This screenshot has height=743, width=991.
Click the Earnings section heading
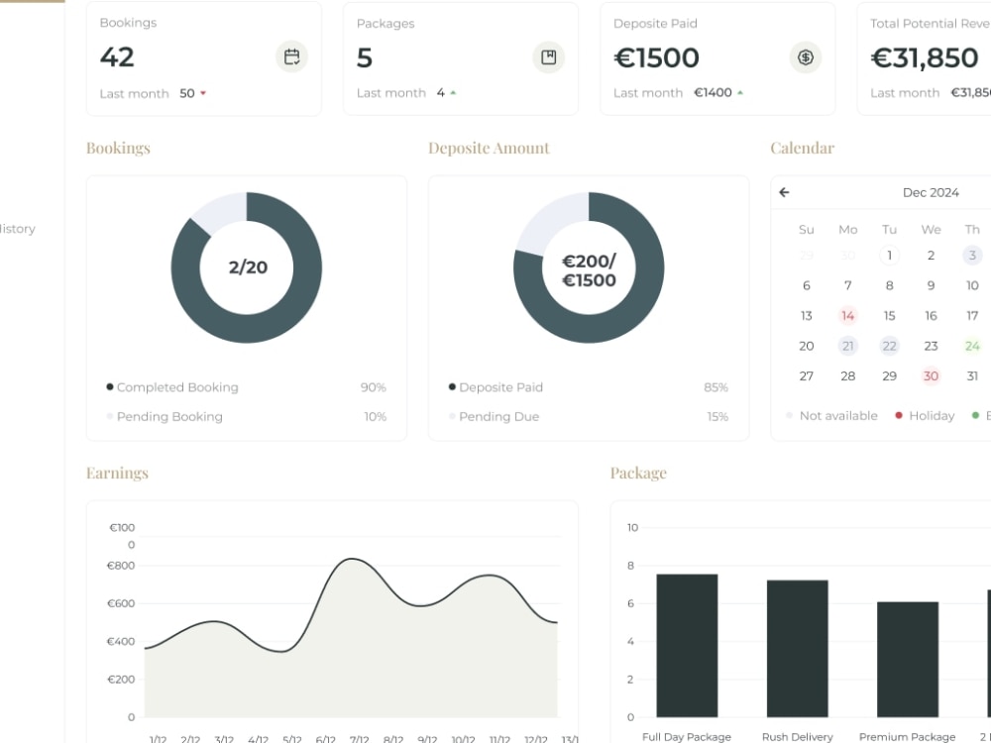point(117,474)
